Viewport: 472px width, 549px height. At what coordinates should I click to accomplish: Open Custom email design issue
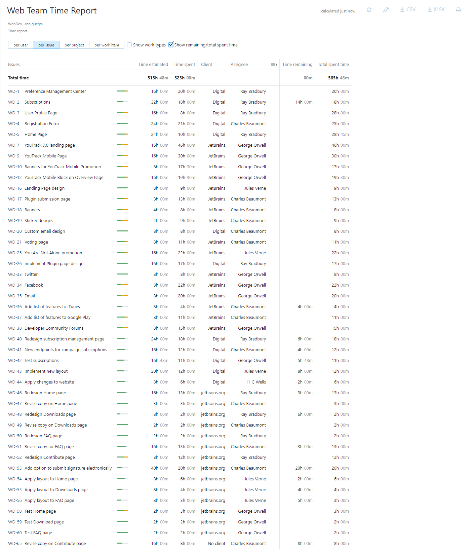coord(45,231)
